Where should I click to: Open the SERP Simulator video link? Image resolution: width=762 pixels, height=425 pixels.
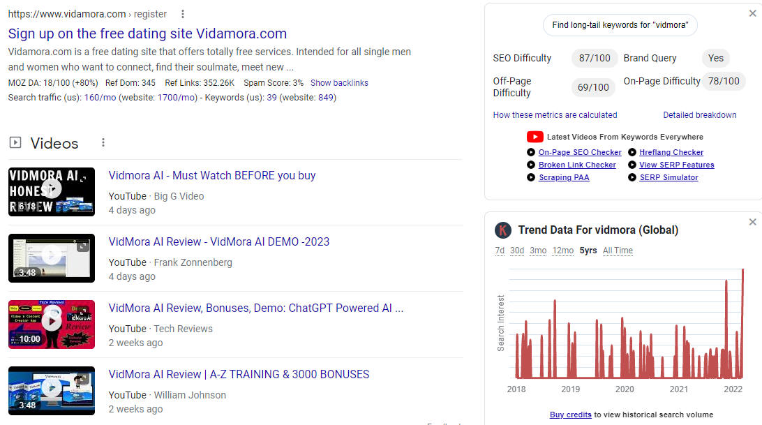tap(668, 177)
